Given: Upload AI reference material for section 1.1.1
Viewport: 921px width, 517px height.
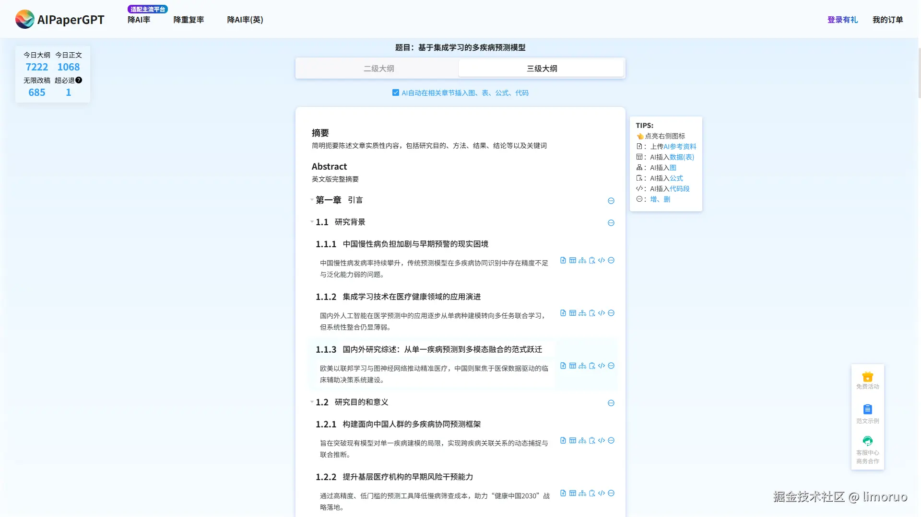Looking at the screenshot, I should 563,260.
